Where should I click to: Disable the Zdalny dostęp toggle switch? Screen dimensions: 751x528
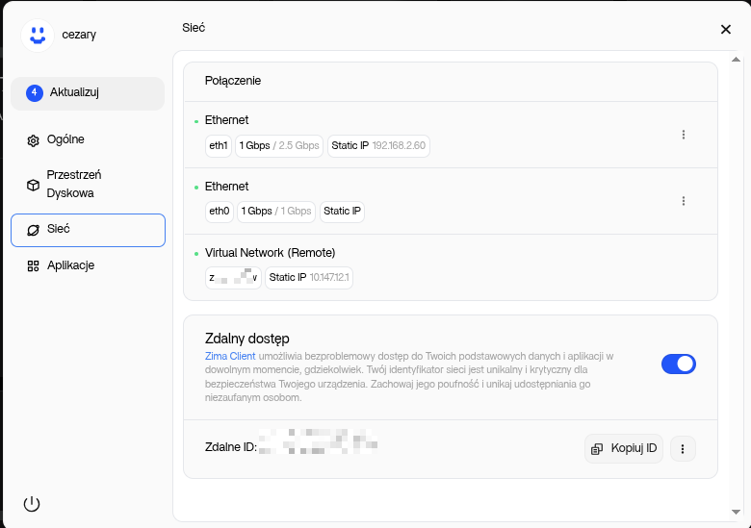tap(678, 364)
